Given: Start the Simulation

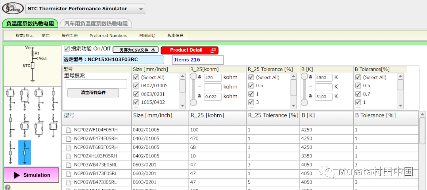Looking at the screenshot, I should [x=31, y=175].
